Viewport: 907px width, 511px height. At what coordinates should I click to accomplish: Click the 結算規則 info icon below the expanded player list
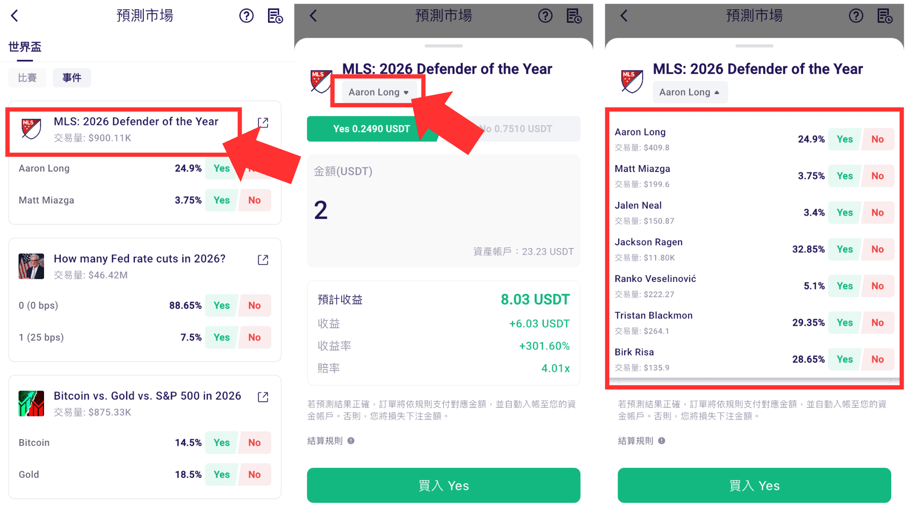click(x=662, y=441)
